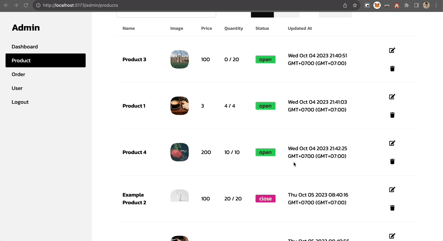The height and width of the screenshot is (241, 443).
Task: Click the open status badge for Product 1
Action: pos(266,106)
